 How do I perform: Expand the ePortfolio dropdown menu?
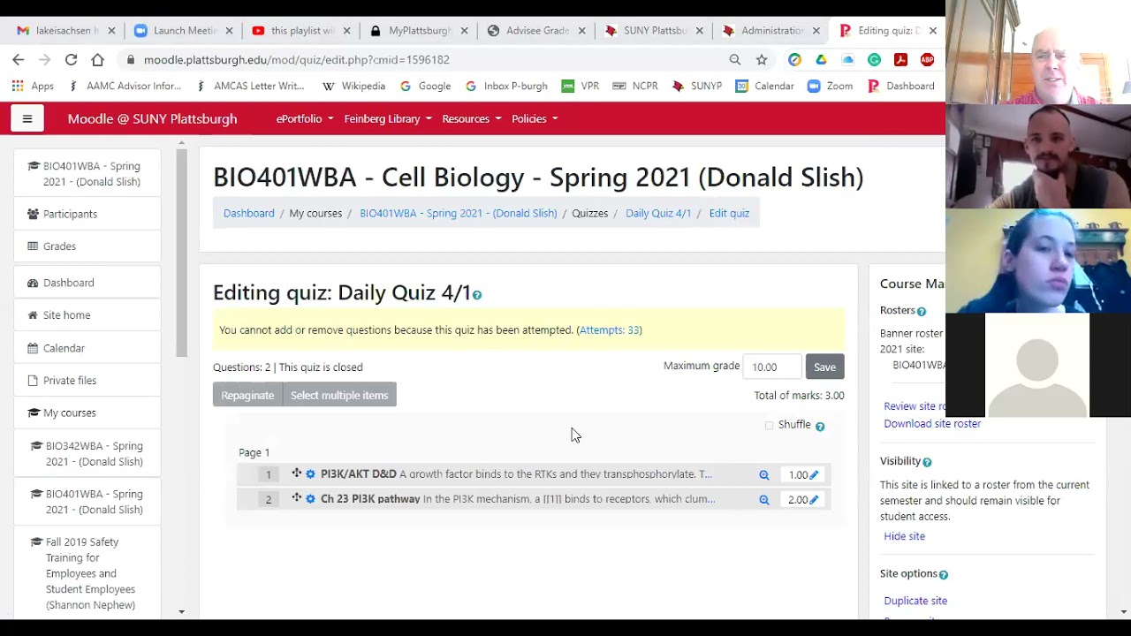[x=305, y=118]
